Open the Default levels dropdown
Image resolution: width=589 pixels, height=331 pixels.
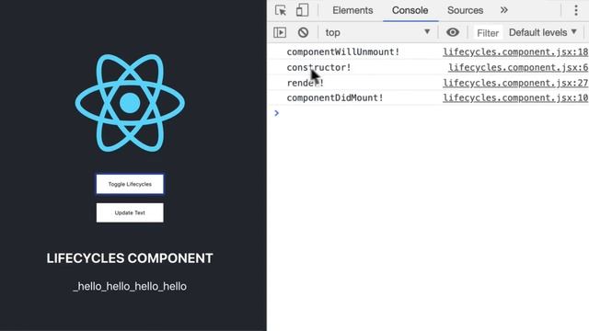tap(543, 33)
